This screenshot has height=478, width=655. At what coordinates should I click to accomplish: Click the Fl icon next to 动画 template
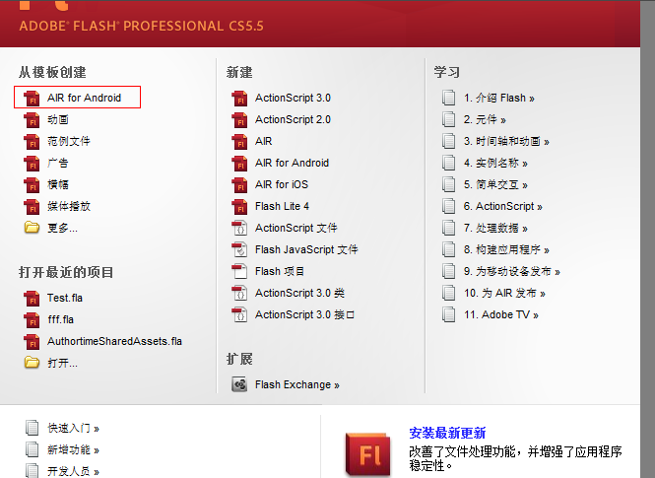[x=32, y=119]
